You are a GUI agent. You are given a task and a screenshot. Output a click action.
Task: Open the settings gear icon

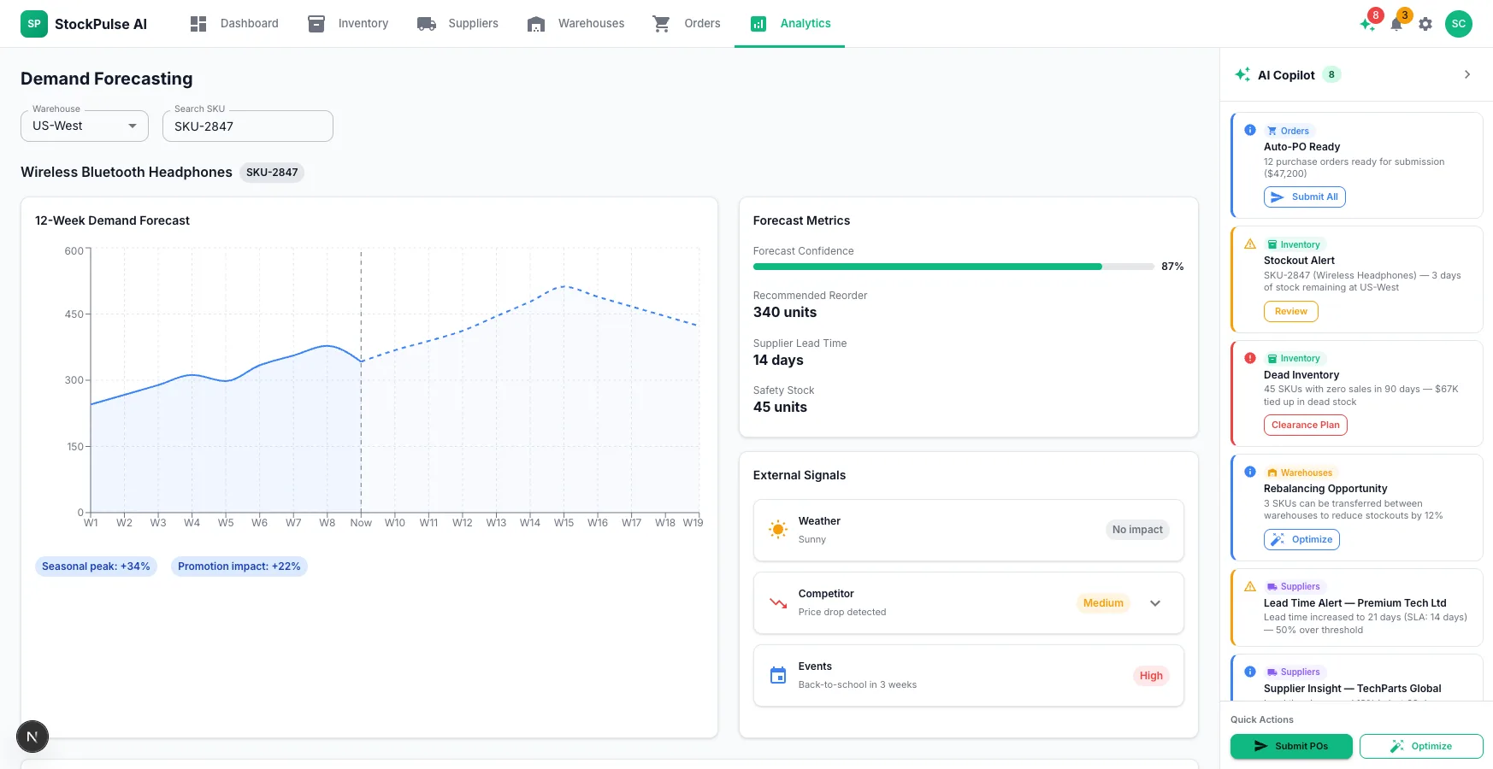coord(1425,24)
